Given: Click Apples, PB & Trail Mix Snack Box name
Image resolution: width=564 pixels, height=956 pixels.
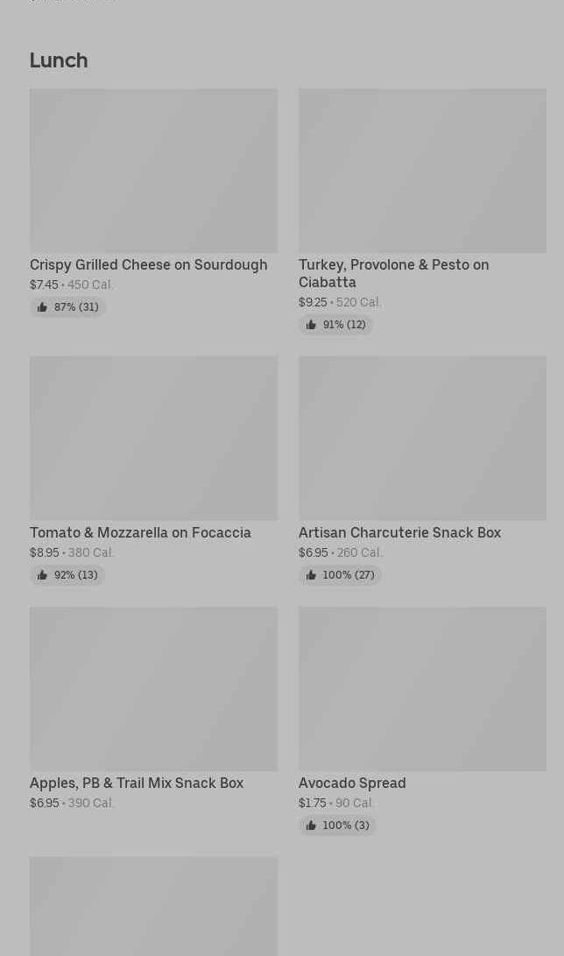Looking at the screenshot, I should 137,783.
